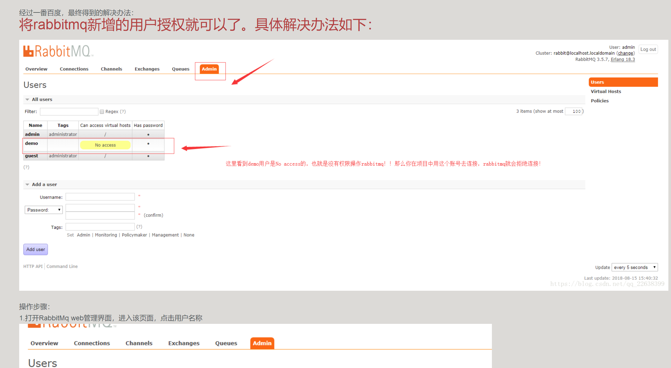Open the Command Line link
The height and width of the screenshot is (368, 671).
pos(62,266)
